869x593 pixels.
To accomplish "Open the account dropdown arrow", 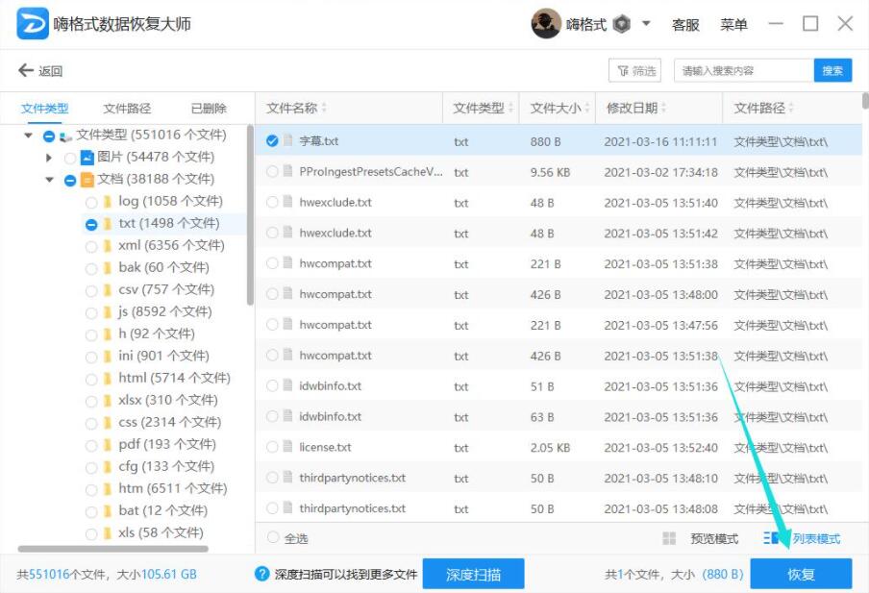I will (x=646, y=24).
